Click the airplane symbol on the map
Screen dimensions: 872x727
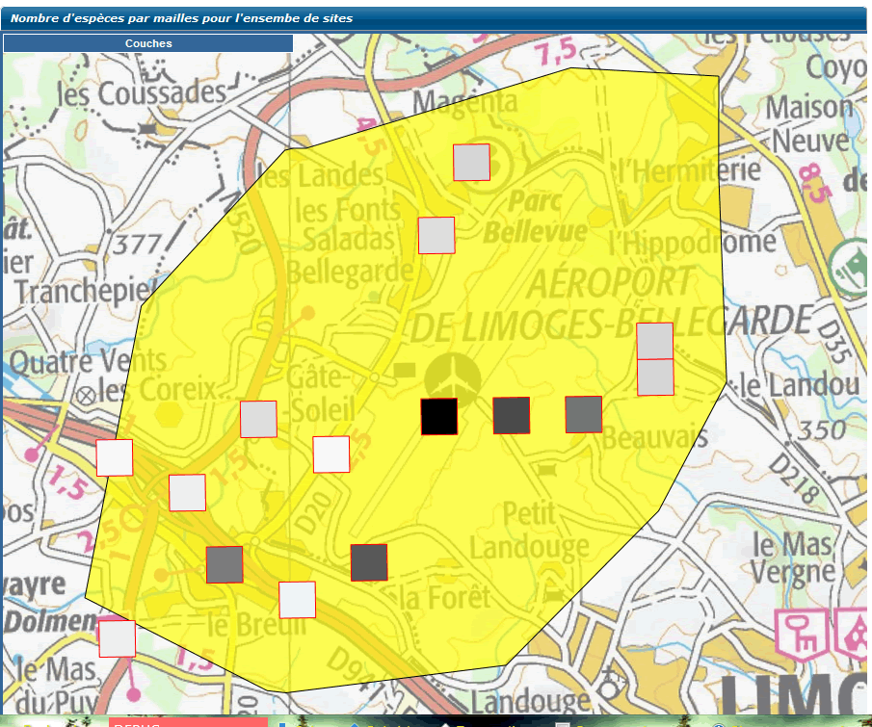(453, 378)
